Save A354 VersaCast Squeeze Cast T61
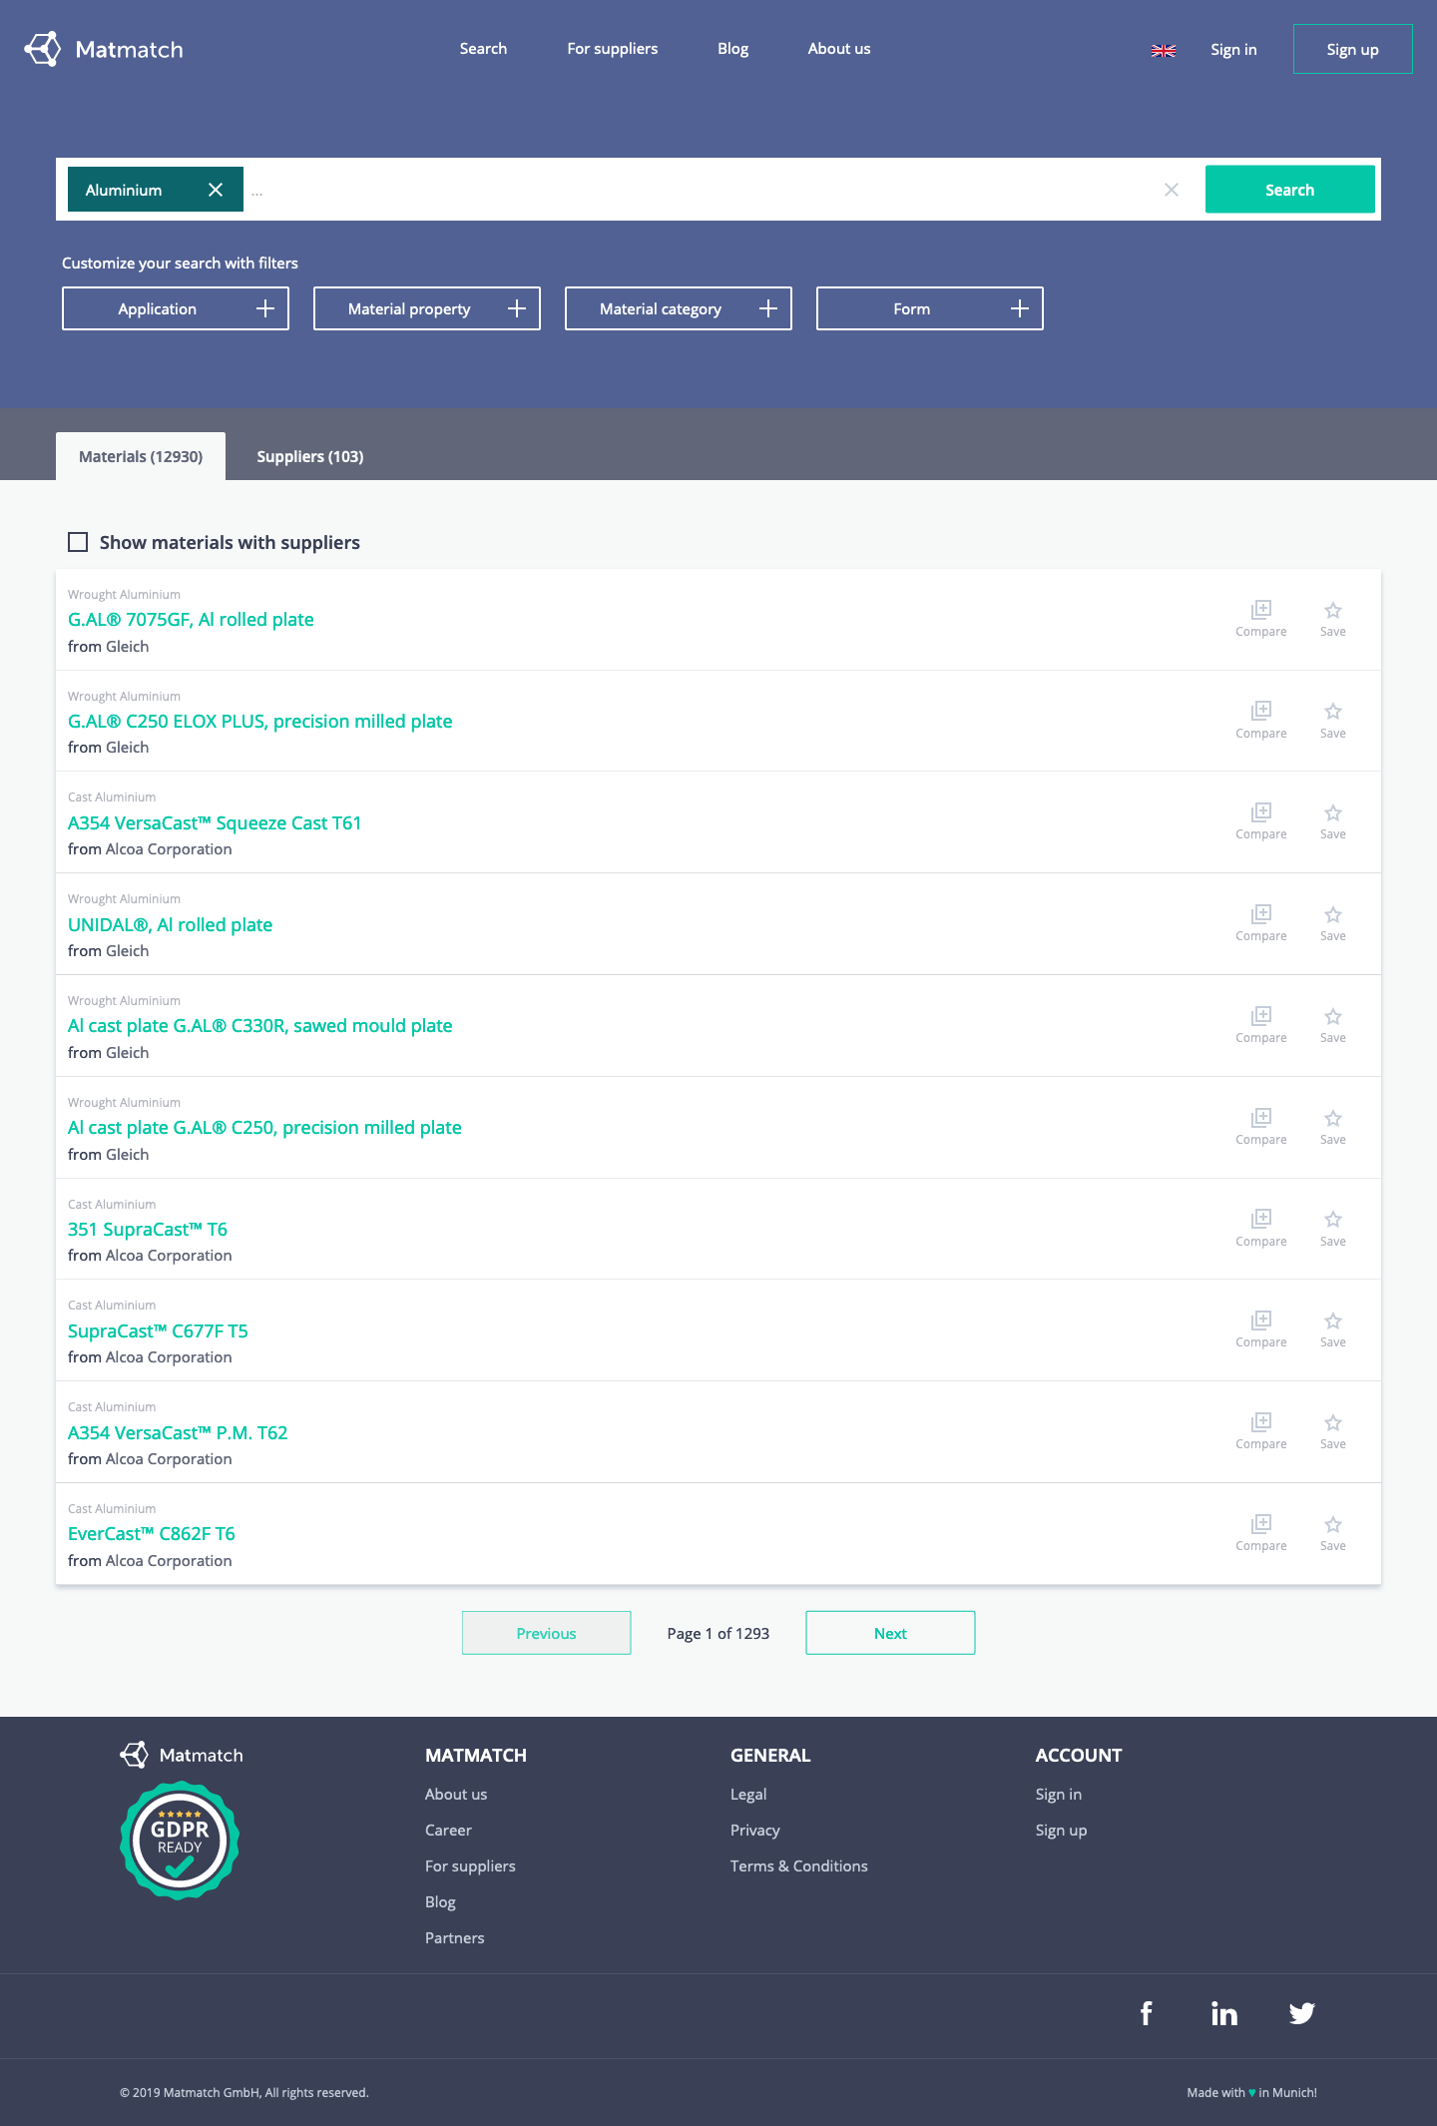 tap(1333, 821)
